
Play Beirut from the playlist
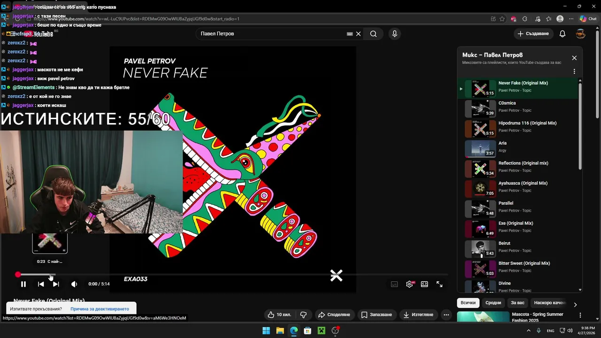518,248
